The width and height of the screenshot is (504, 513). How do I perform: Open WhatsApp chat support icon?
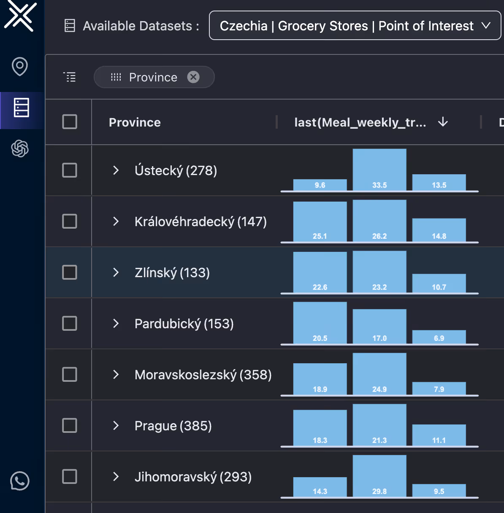[x=20, y=481]
